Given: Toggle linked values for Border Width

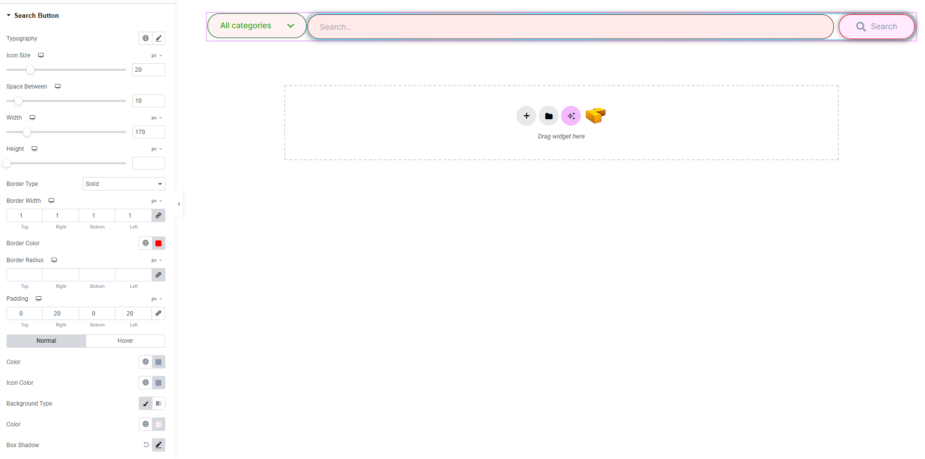Looking at the screenshot, I should [x=158, y=216].
